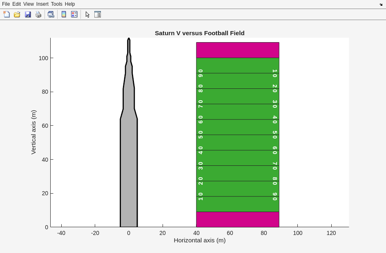Click the Link Plot icon

pyautogui.click(x=51, y=14)
